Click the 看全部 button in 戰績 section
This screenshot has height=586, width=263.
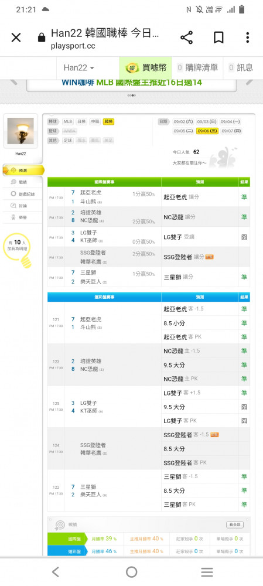click(235, 524)
